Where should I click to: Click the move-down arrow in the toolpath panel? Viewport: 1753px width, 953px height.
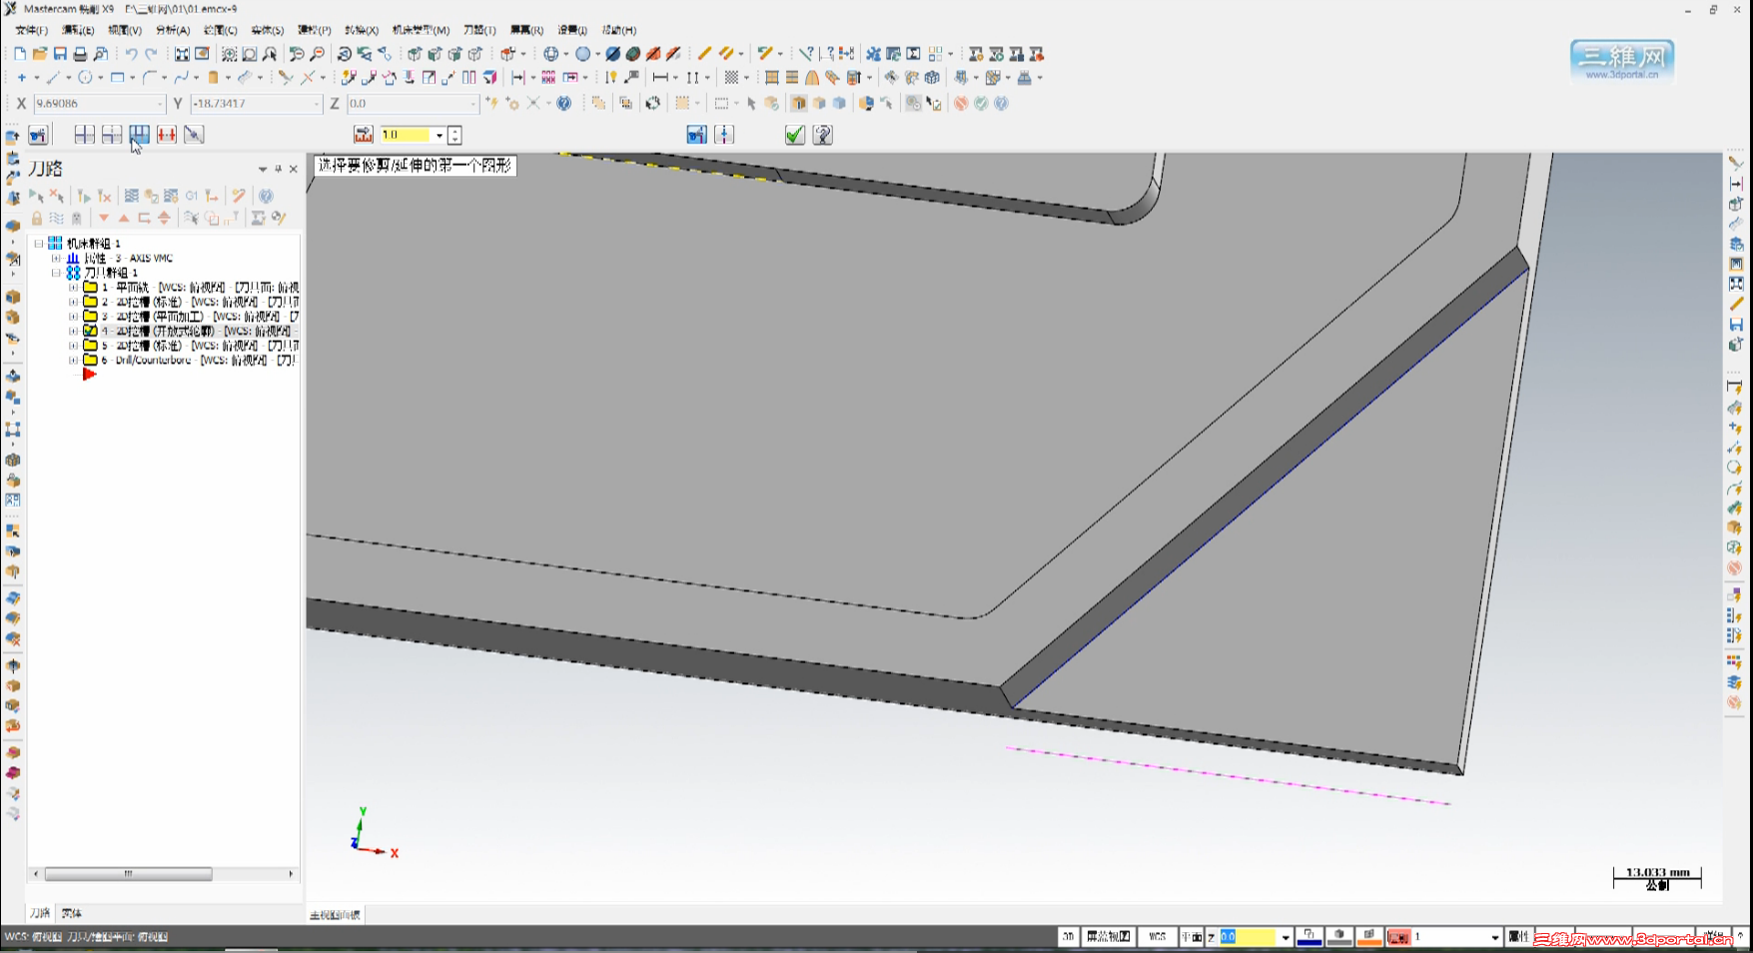(x=104, y=218)
